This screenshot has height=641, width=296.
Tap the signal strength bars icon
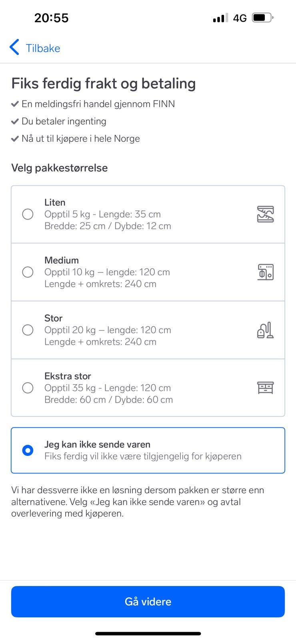pos(220,18)
